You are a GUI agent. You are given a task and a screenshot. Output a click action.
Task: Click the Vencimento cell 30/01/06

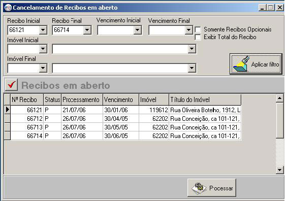(121, 110)
